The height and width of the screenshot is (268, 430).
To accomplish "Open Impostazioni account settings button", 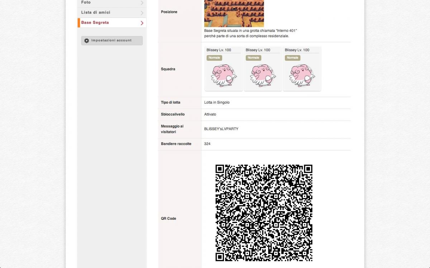I will (x=111, y=41).
